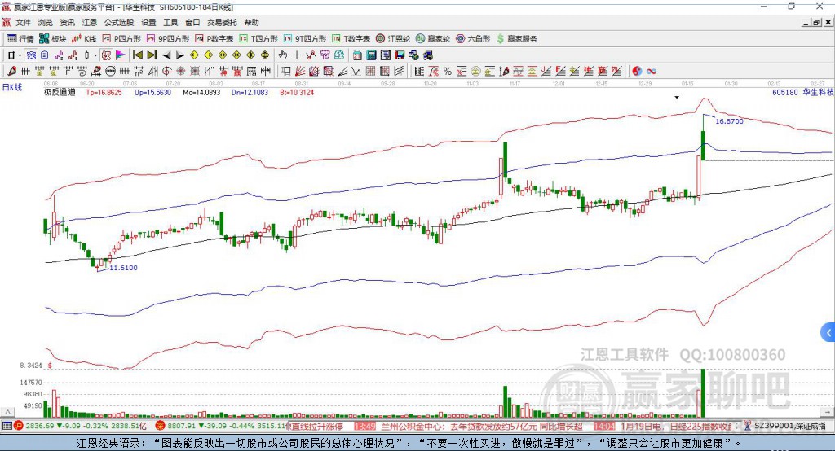This screenshot has width=835, height=451.
Task: Open the 9P四方形 tool
Action: click(168, 39)
